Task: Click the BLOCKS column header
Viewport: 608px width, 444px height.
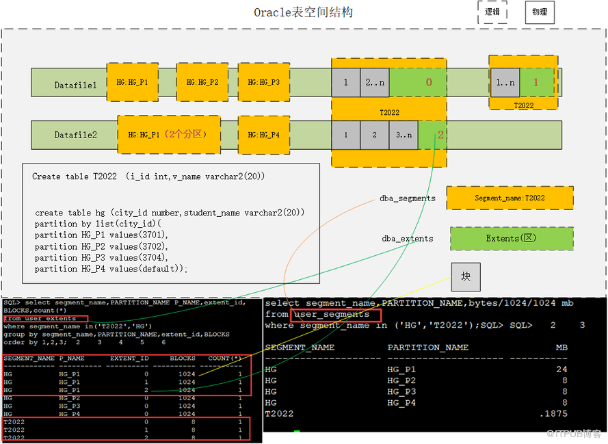Action: pos(183,358)
